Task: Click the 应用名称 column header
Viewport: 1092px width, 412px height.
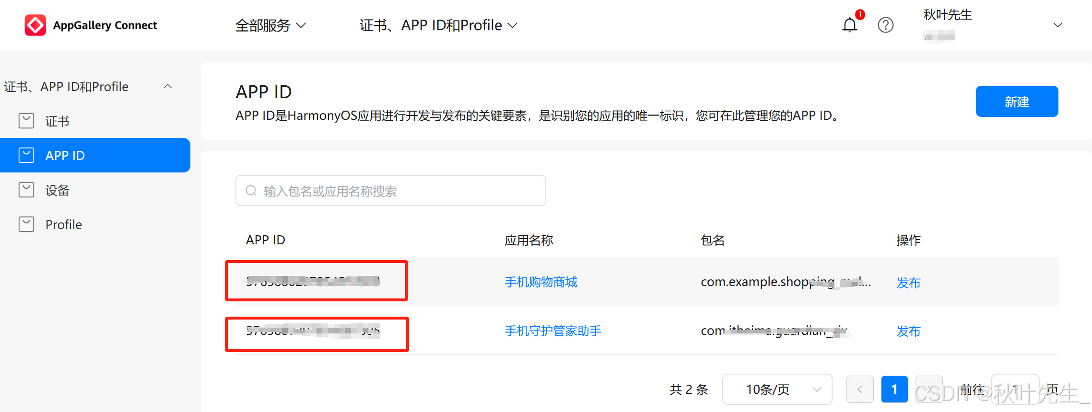Action: tap(528, 240)
